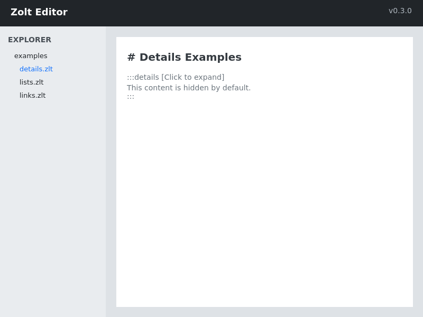Open links.zlt from the Explorer
Image resolution: width=423 pixels, height=317 pixels.
click(x=32, y=95)
